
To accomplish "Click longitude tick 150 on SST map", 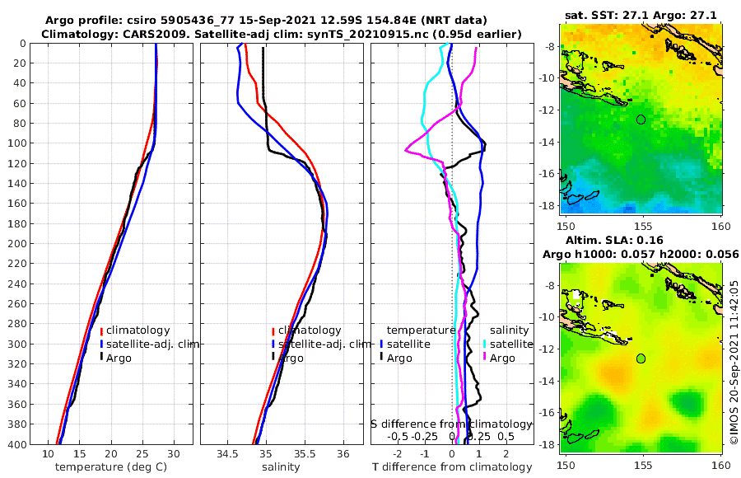I will (566, 226).
